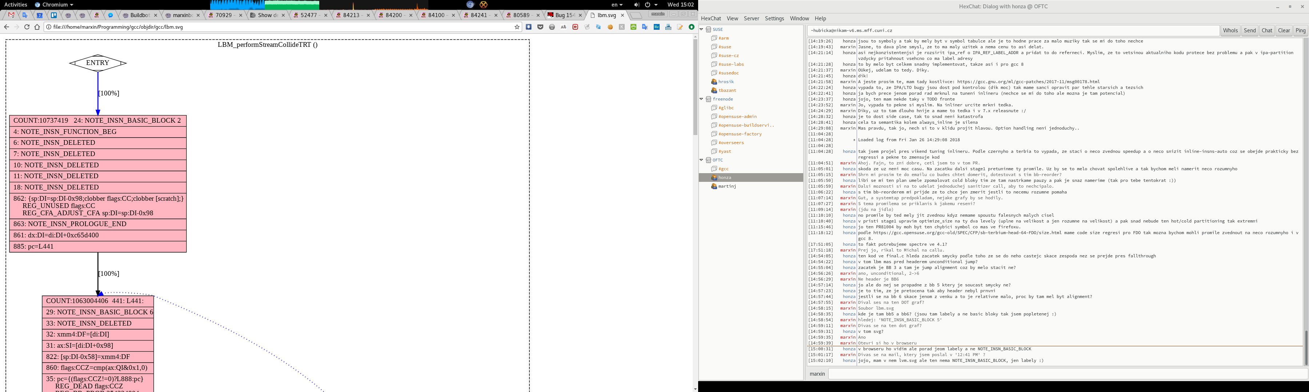Click the Chat button in HexChat

coord(1267,30)
